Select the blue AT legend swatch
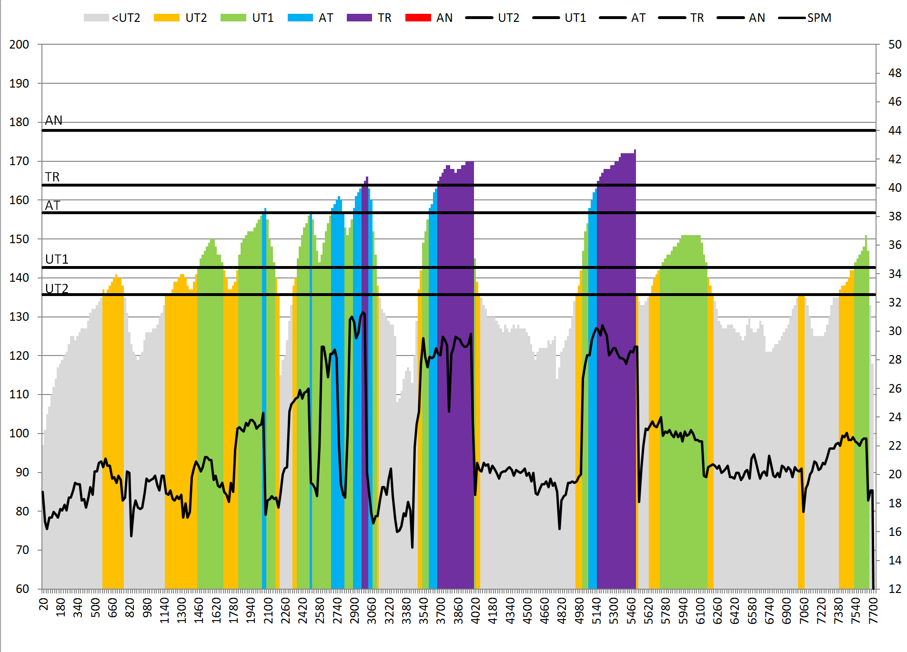 click(300, 18)
